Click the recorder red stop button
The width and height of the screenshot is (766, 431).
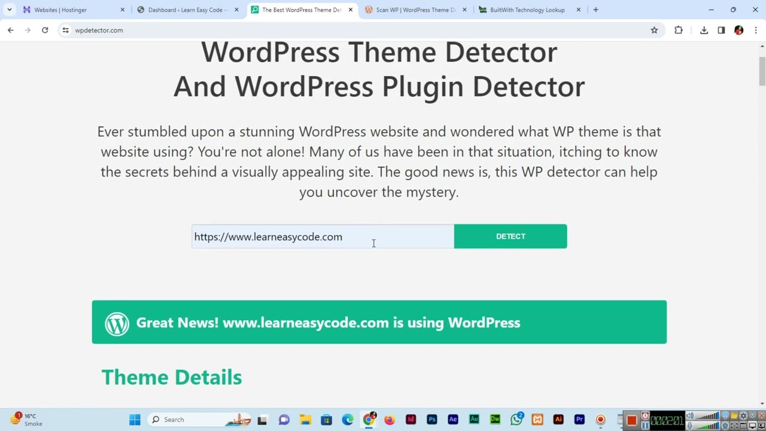pos(631,420)
